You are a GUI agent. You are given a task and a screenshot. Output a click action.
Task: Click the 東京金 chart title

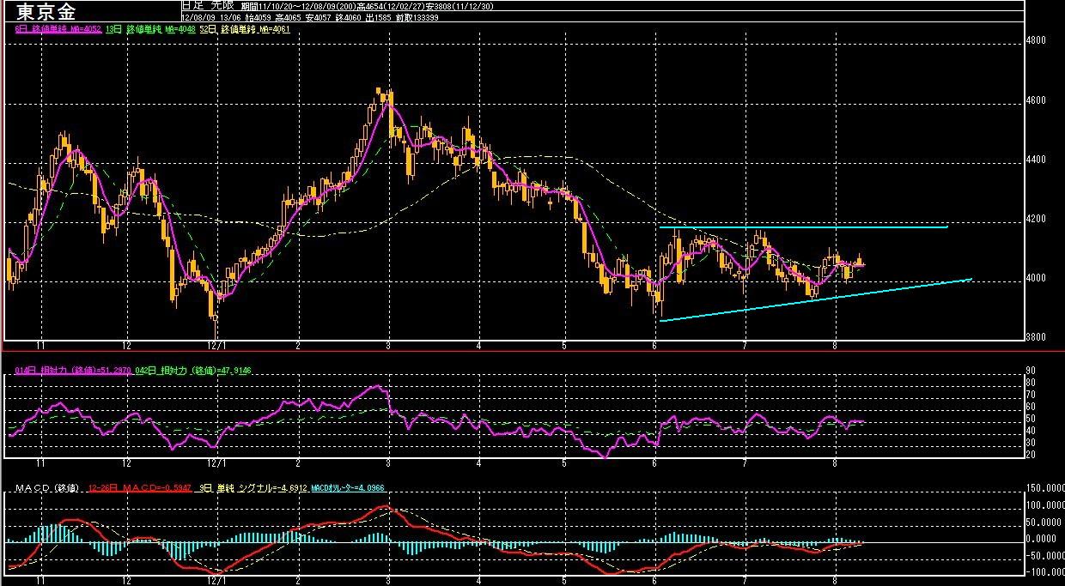coord(46,11)
